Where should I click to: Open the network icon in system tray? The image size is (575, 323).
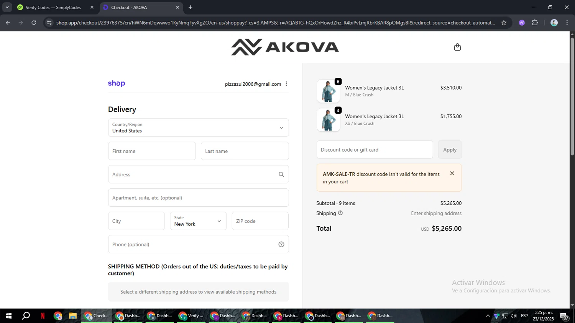pyautogui.click(x=505, y=316)
